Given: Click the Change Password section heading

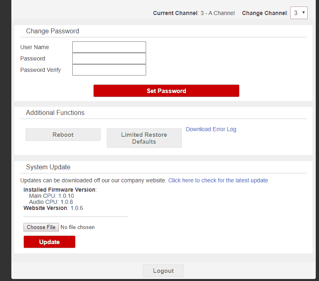Looking at the screenshot, I should coord(52,31).
